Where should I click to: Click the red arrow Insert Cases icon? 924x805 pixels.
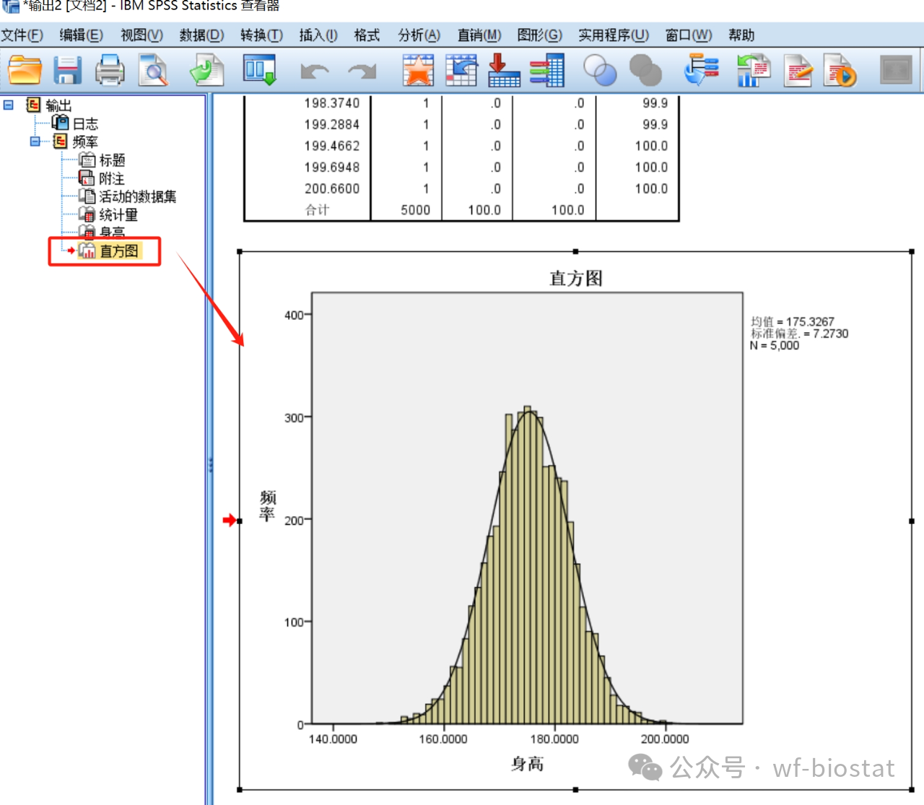(503, 71)
